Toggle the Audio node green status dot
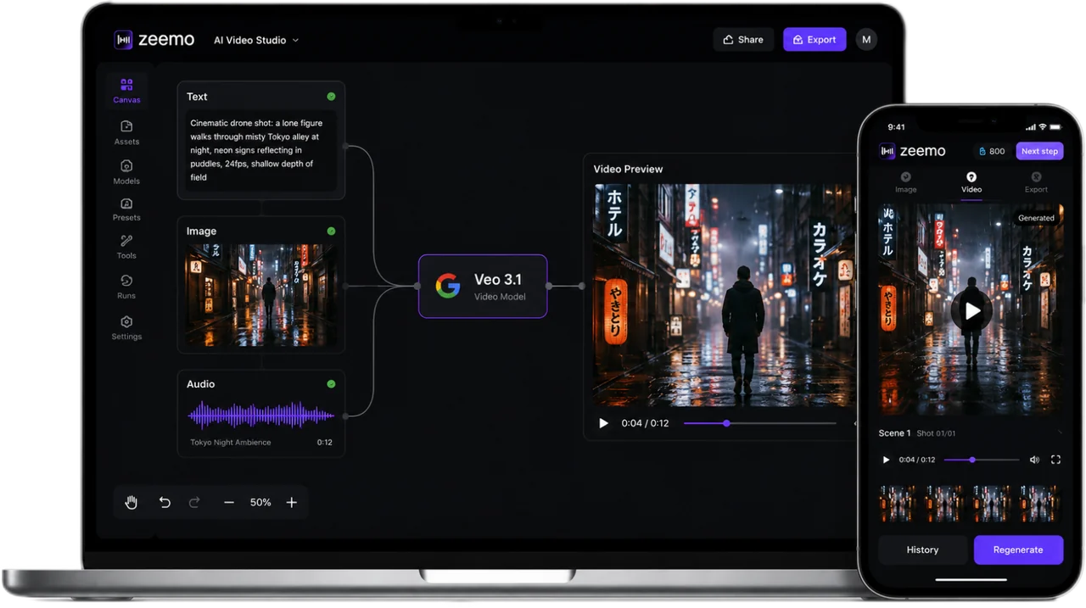This screenshot has width=1086, height=608. [x=331, y=384]
